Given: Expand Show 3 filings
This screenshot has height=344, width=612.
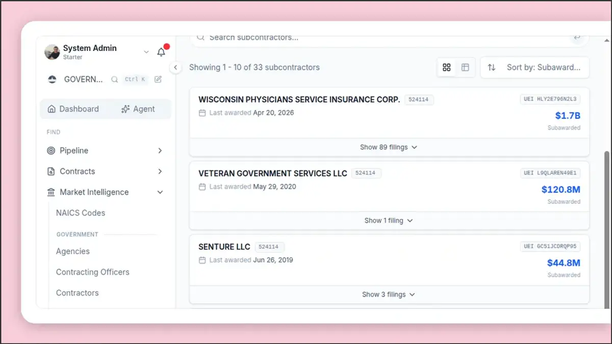Looking at the screenshot, I should [x=389, y=295].
